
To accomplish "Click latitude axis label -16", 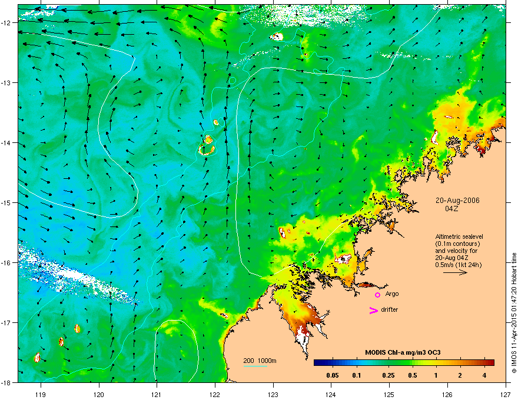I will coord(6,263).
